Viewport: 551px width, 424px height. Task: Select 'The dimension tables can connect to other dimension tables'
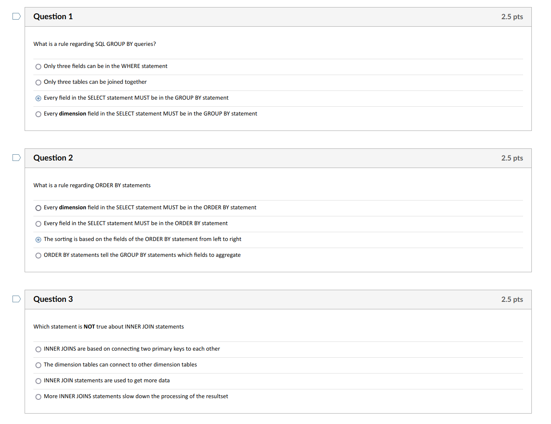tap(38, 365)
